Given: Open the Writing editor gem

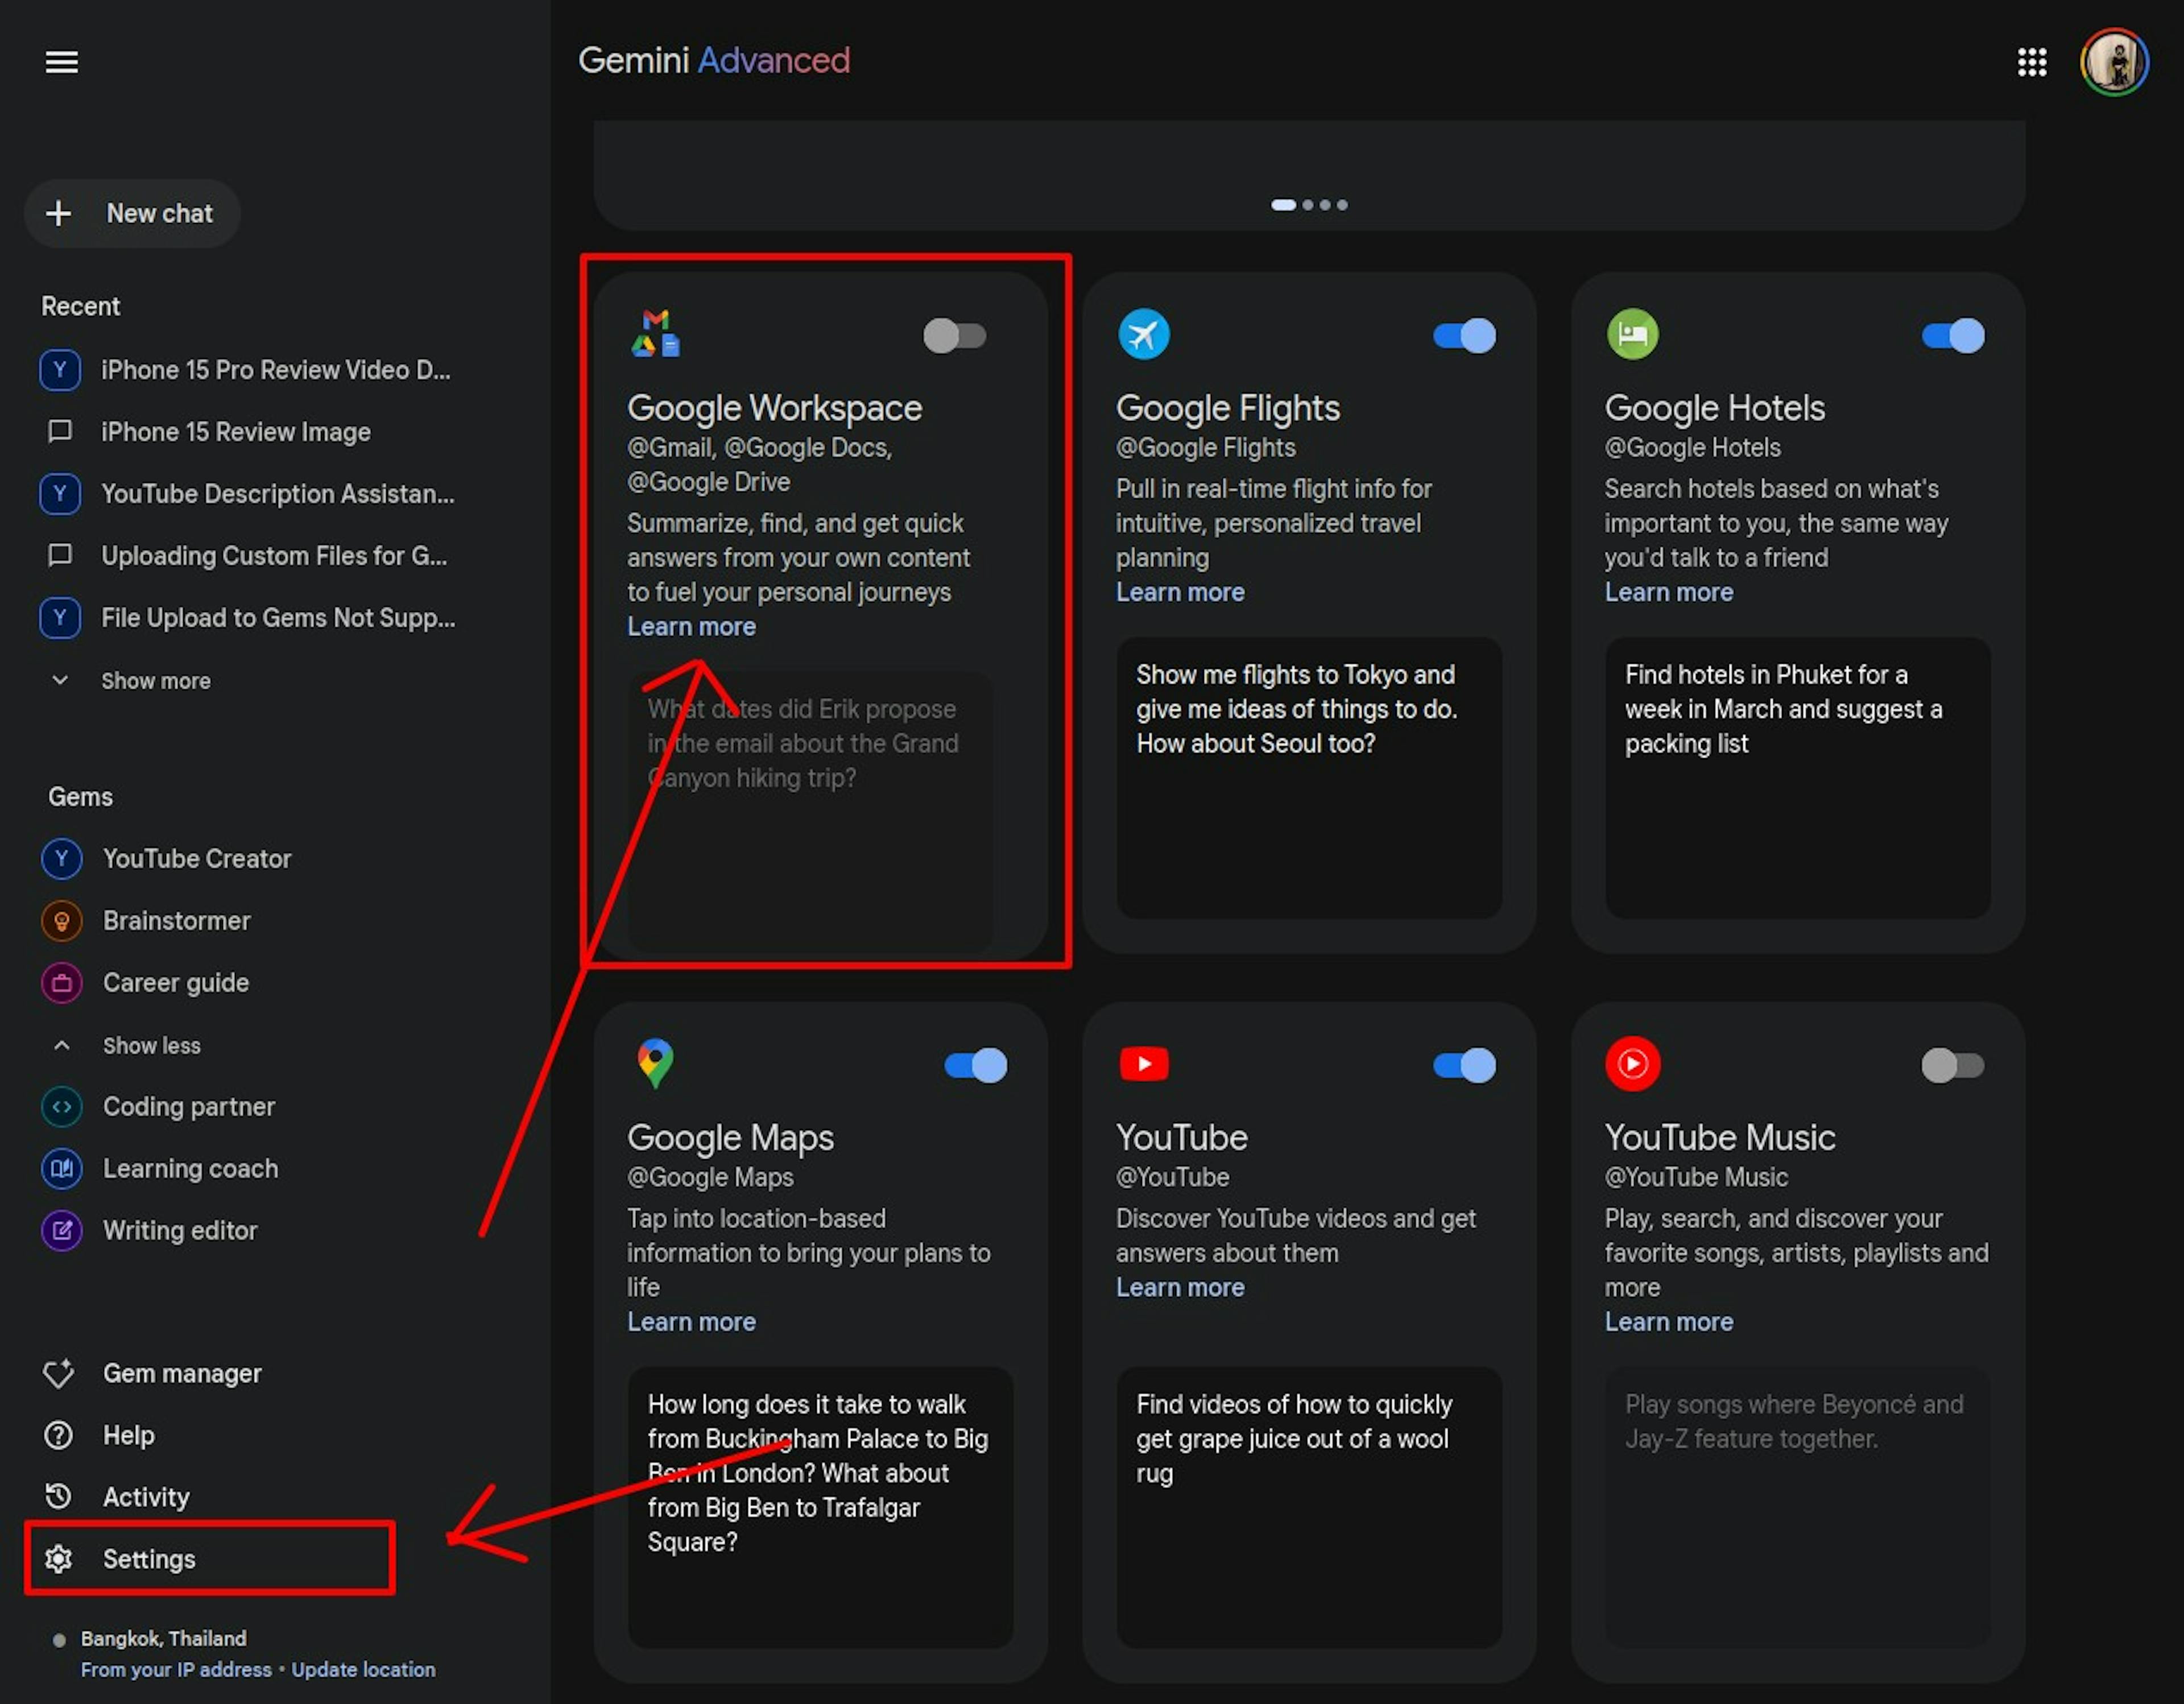Looking at the screenshot, I should [180, 1230].
